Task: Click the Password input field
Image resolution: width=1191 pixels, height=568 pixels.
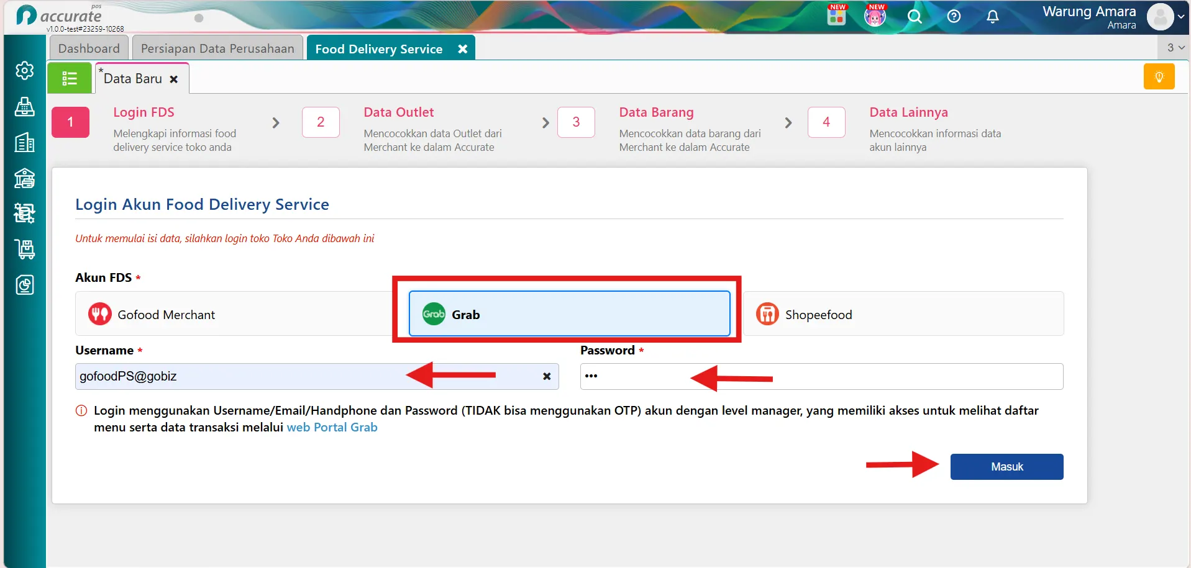Action: (821, 376)
